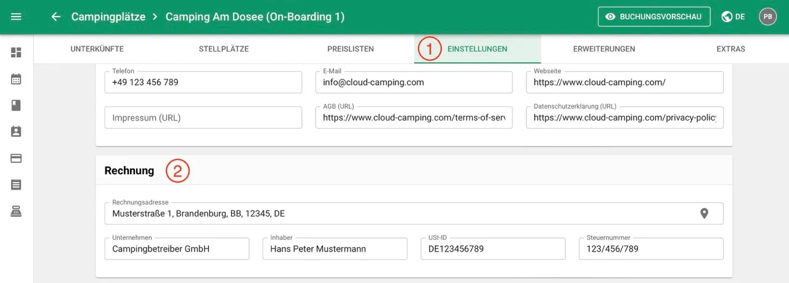Open the dashboard sidebar icon
The image size is (789, 283).
click(16, 52)
